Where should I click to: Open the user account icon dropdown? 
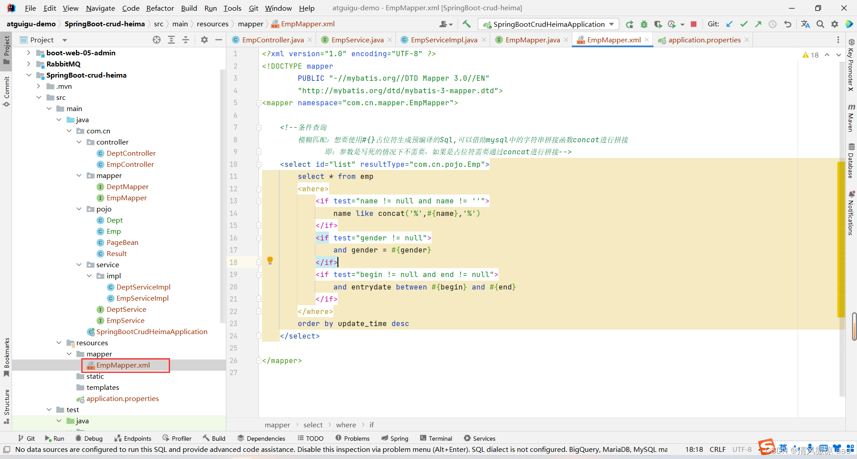[x=446, y=24]
